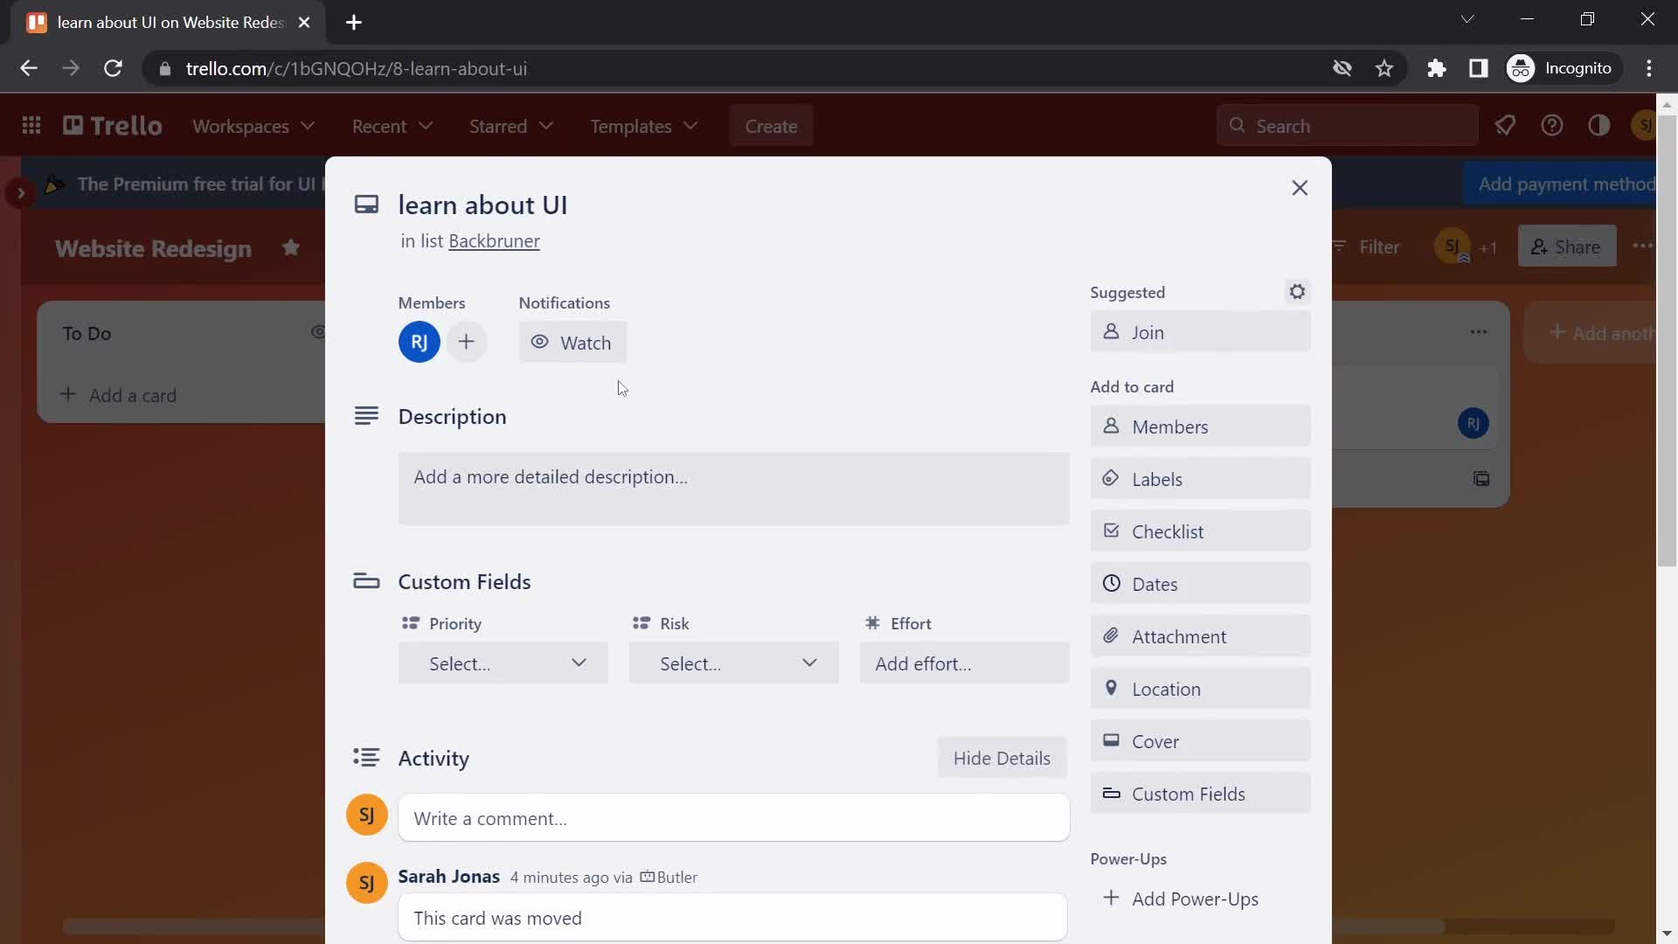1678x944 pixels.
Task: Click the Labels icon in Add to card
Action: pos(1111,478)
